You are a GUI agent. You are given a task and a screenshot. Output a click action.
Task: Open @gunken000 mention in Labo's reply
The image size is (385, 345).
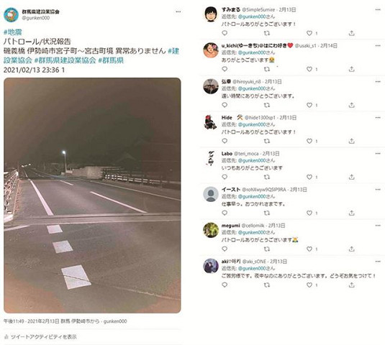point(252,160)
